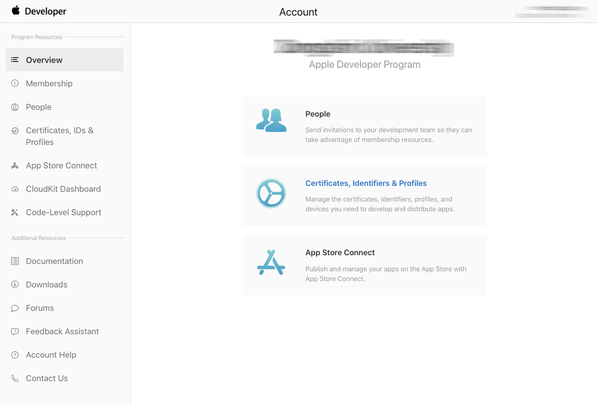Select Contact Us
Image resolution: width=597 pixels, height=405 pixels.
click(47, 378)
